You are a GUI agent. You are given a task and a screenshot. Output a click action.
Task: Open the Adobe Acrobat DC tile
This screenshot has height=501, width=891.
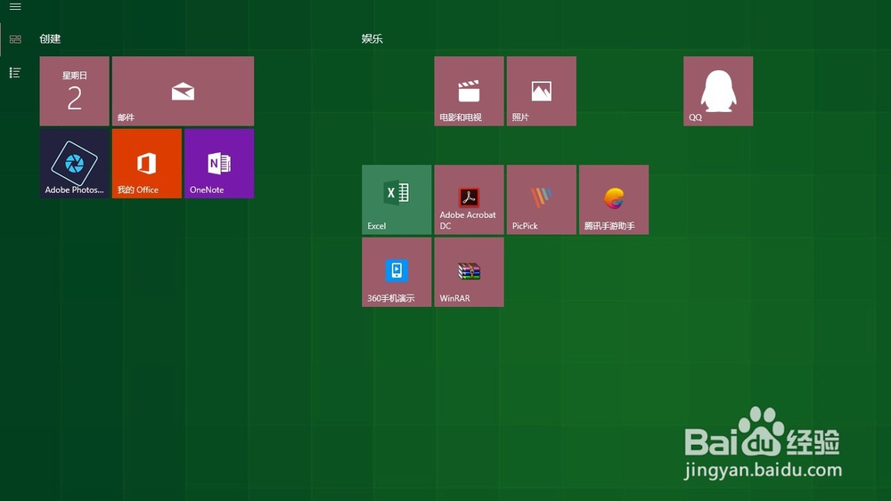pyautogui.click(x=469, y=199)
